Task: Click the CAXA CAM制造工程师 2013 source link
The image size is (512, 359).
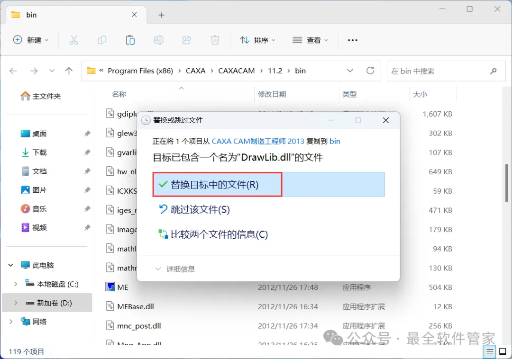Action: point(258,141)
